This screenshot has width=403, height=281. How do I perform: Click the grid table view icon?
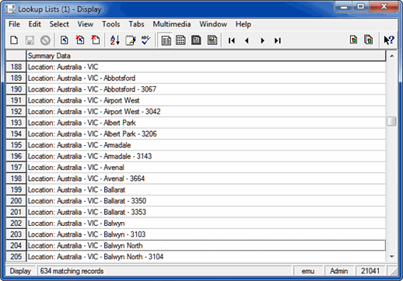[180, 40]
